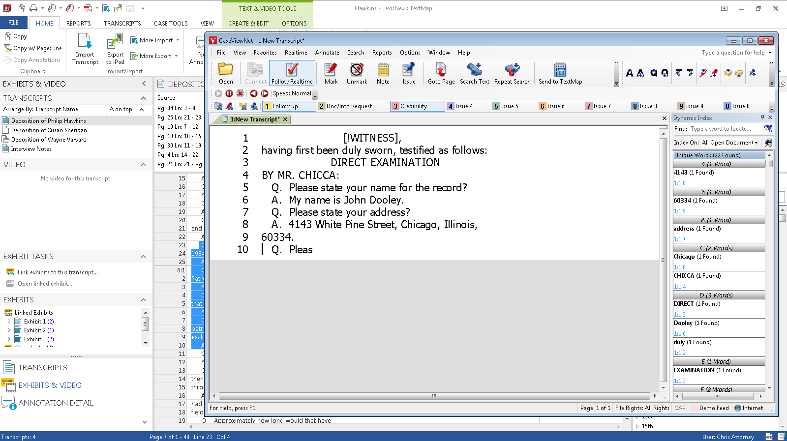Select Deposition of Susan Sheridan transcript
This screenshot has height=441, width=787.
click(49, 130)
